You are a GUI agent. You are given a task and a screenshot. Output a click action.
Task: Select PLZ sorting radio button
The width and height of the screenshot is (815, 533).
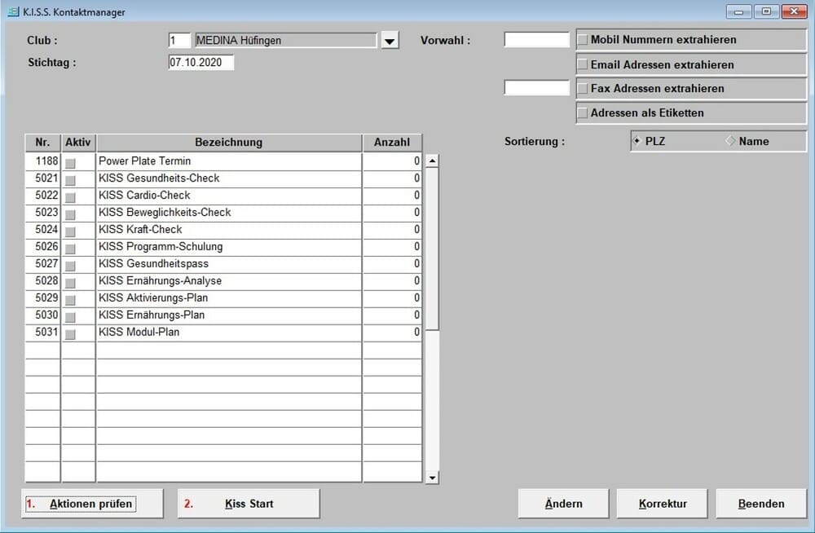pos(637,141)
